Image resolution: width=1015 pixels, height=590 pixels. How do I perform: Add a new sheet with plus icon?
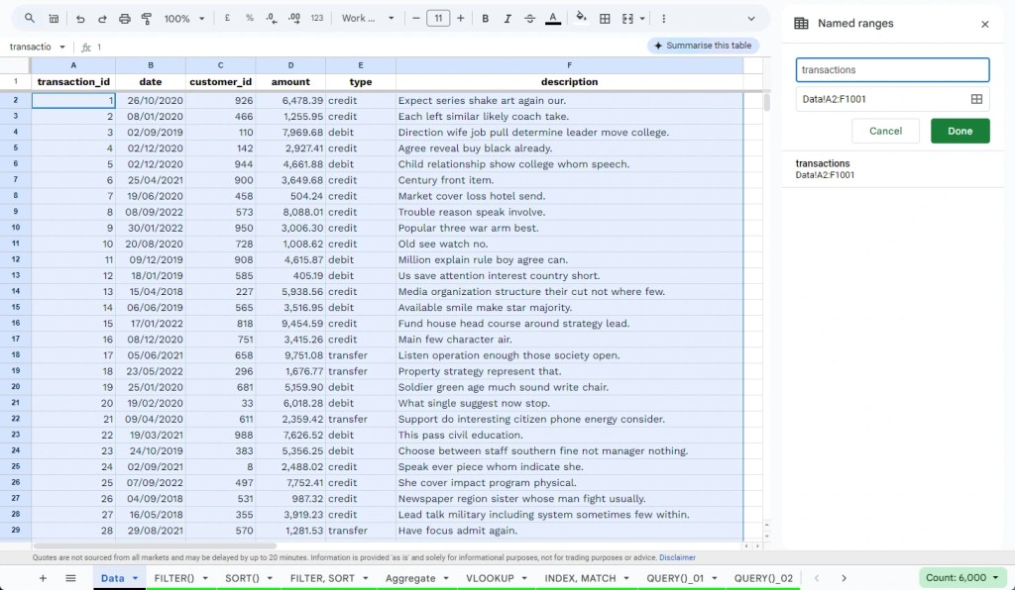43,578
